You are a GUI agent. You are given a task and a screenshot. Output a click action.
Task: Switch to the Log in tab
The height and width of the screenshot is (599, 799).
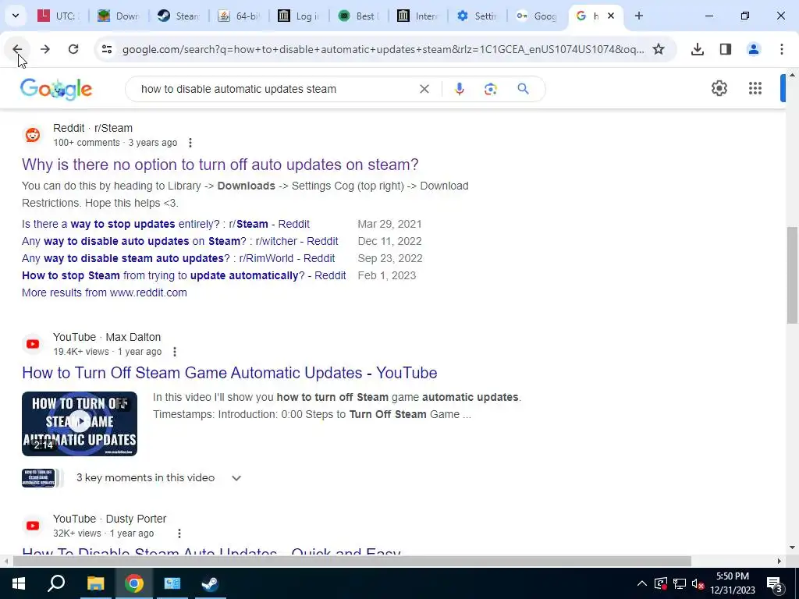pyautogui.click(x=299, y=16)
